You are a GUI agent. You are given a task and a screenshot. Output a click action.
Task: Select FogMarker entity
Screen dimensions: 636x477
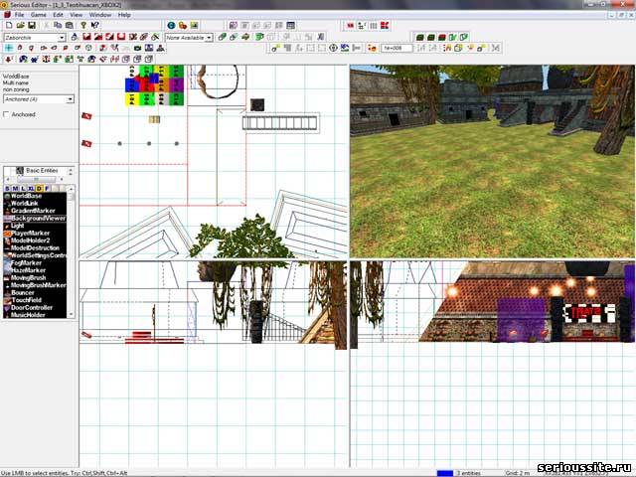(35, 262)
